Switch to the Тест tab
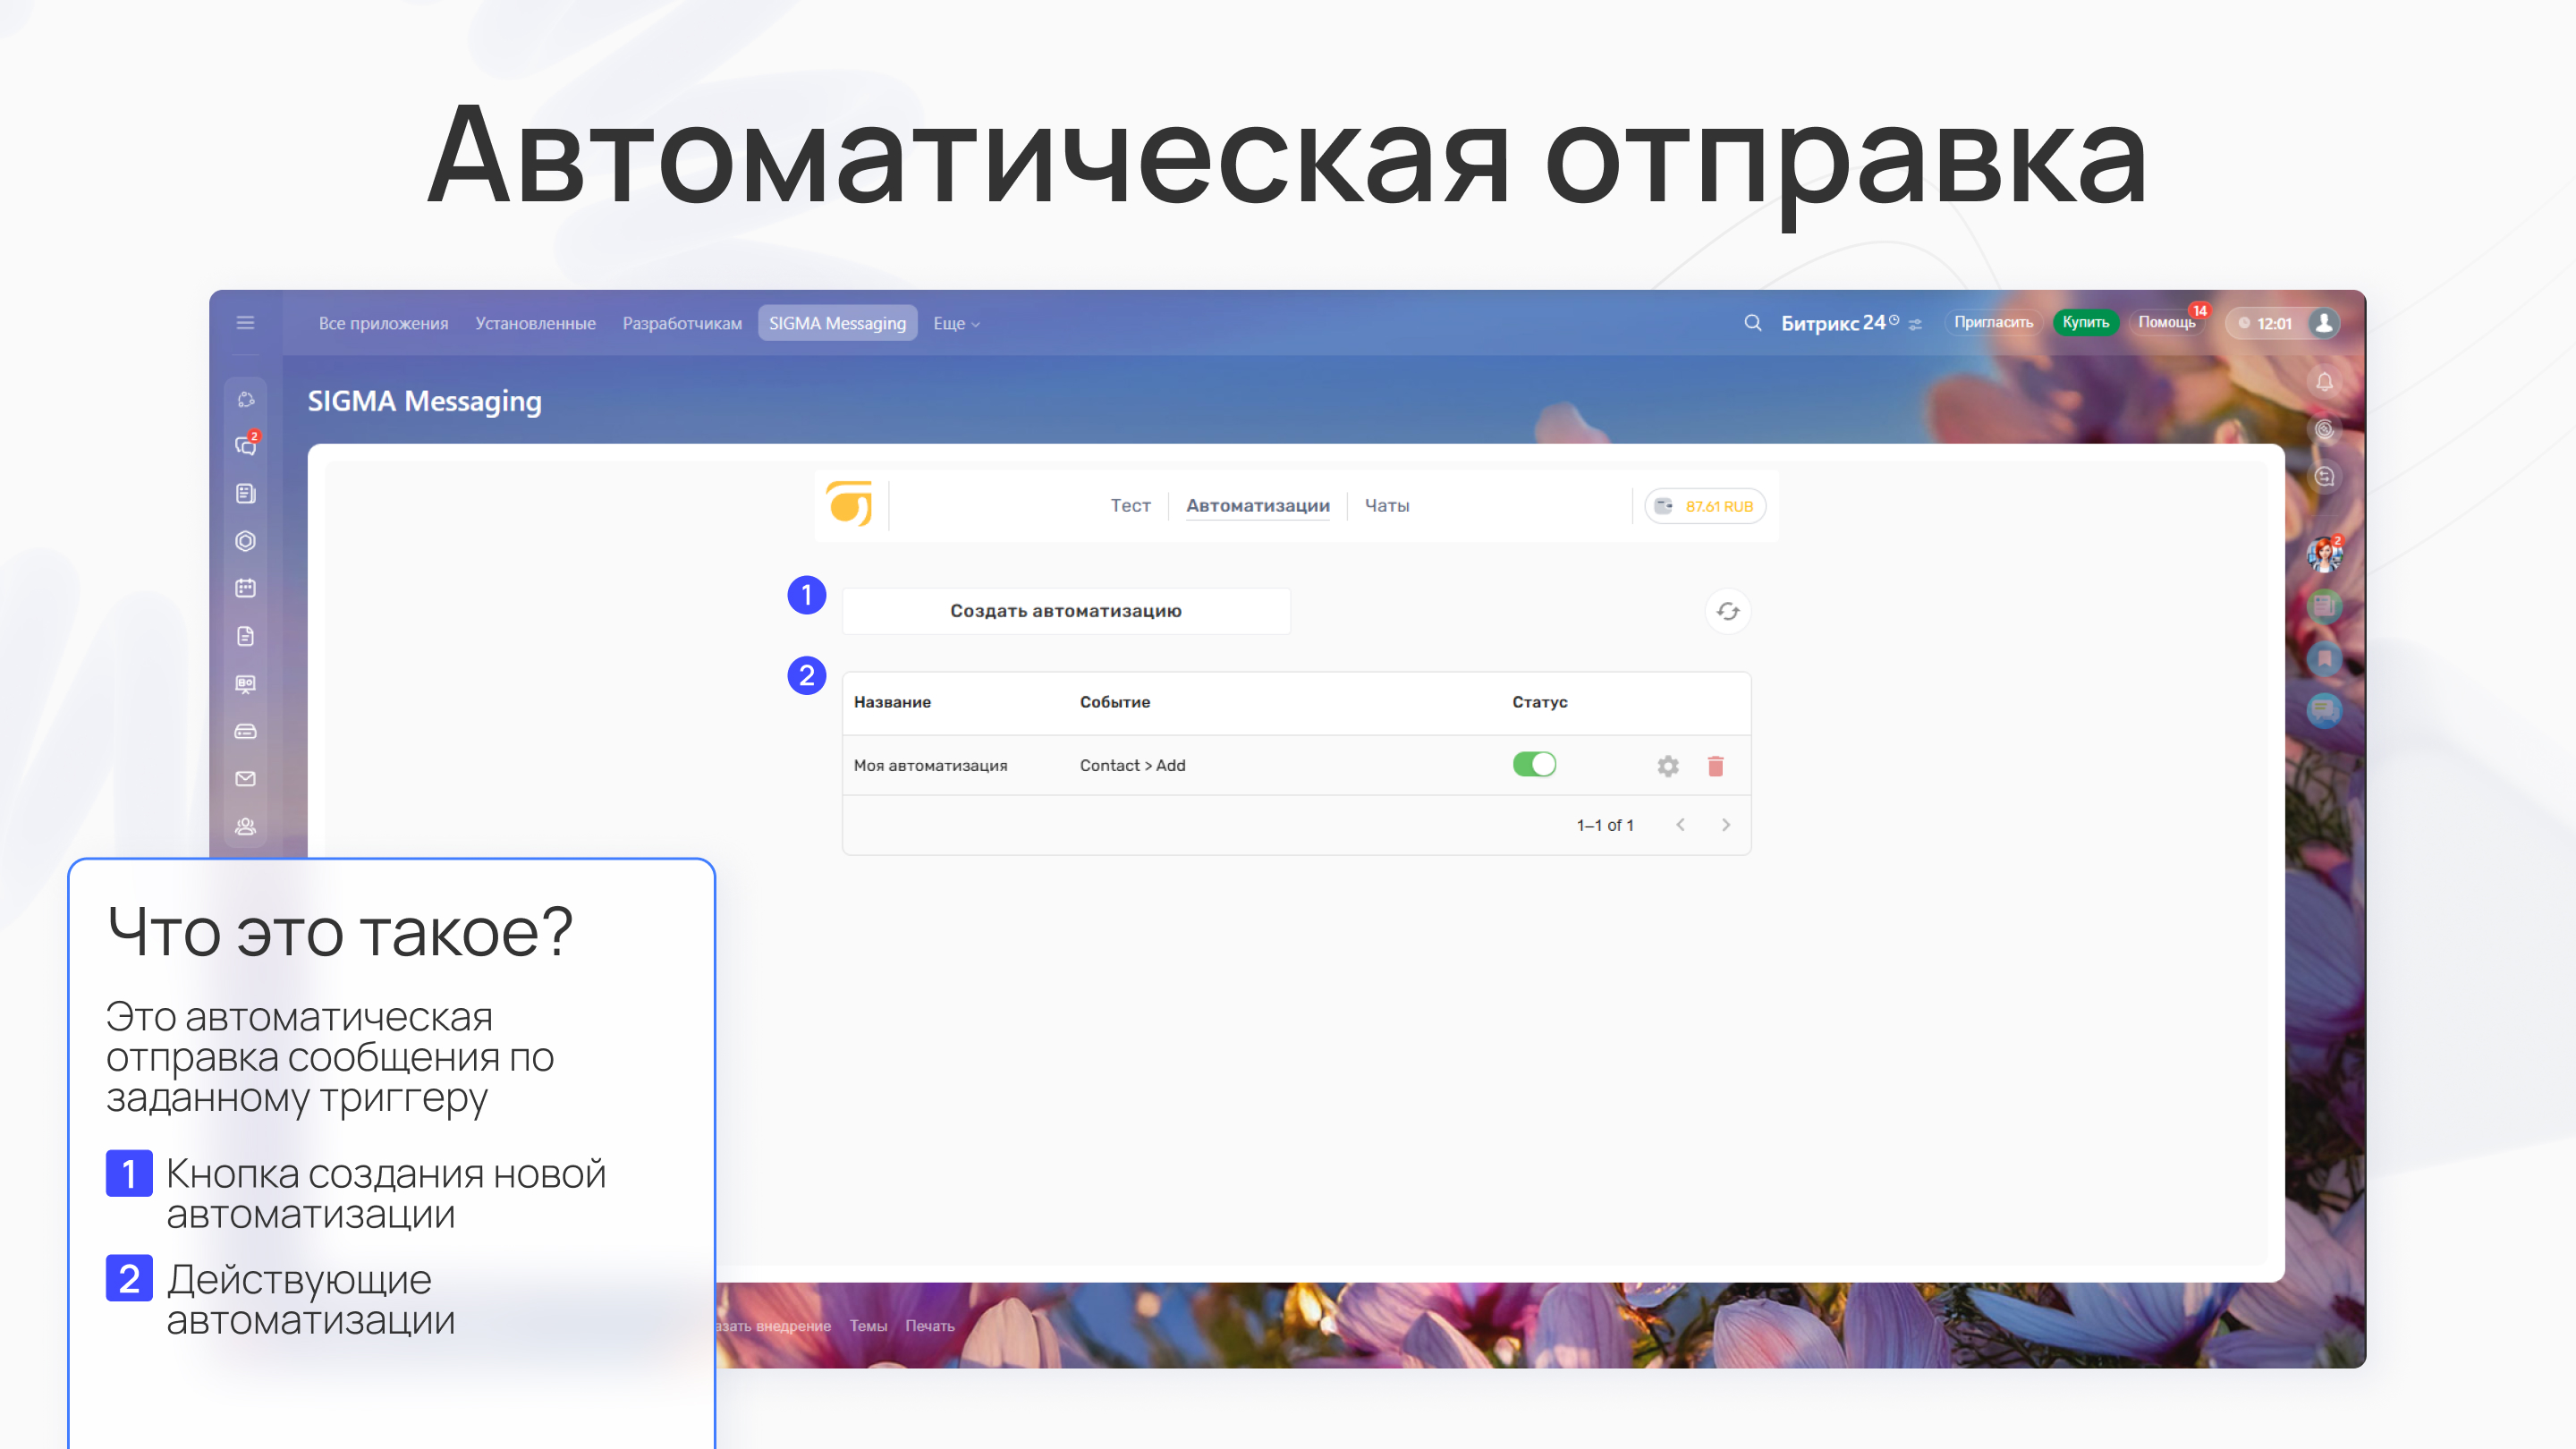 point(1130,506)
